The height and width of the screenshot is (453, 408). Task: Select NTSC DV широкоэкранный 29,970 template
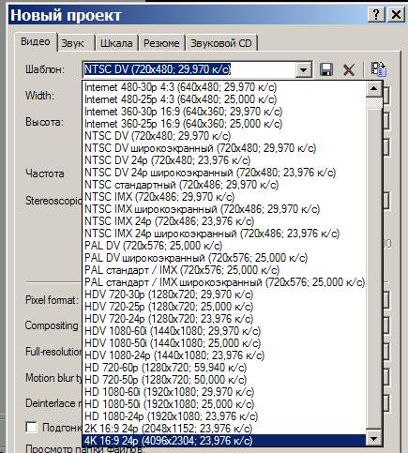click(x=224, y=148)
